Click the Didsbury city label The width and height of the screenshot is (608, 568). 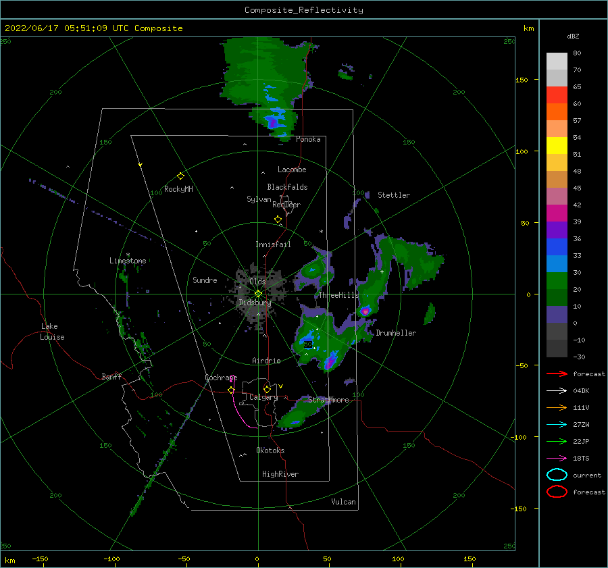click(255, 303)
